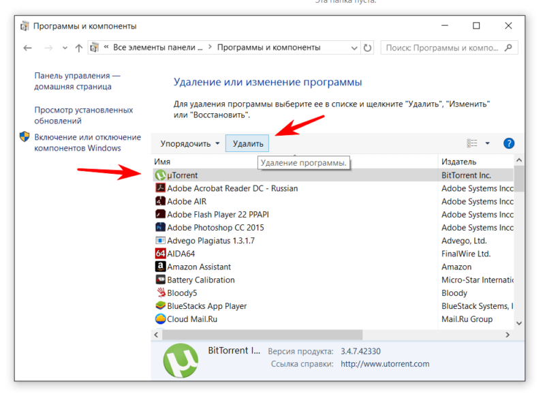Click the window title bar icon

[25, 26]
